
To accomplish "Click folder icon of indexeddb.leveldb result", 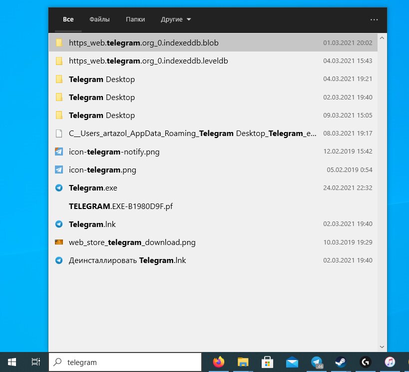I will pos(59,61).
